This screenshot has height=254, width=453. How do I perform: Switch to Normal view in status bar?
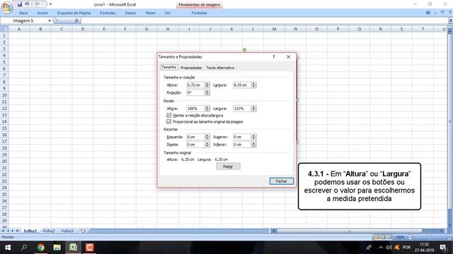coord(377,237)
